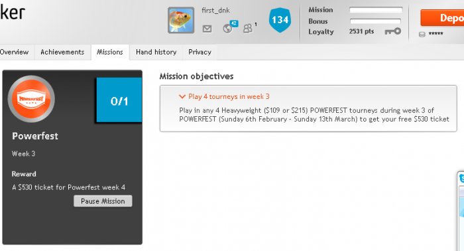Viewport: 464px width, 251px height.
Task: Click the blue 0/1 progress tile
Action: (119, 100)
